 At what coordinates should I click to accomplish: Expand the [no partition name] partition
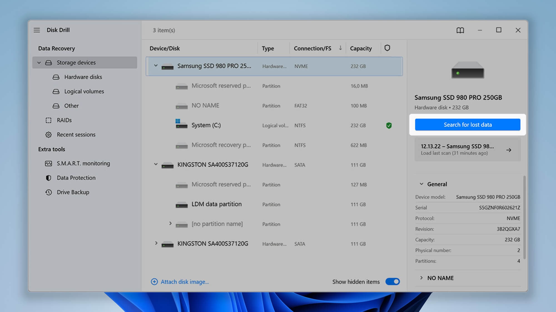(x=170, y=223)
